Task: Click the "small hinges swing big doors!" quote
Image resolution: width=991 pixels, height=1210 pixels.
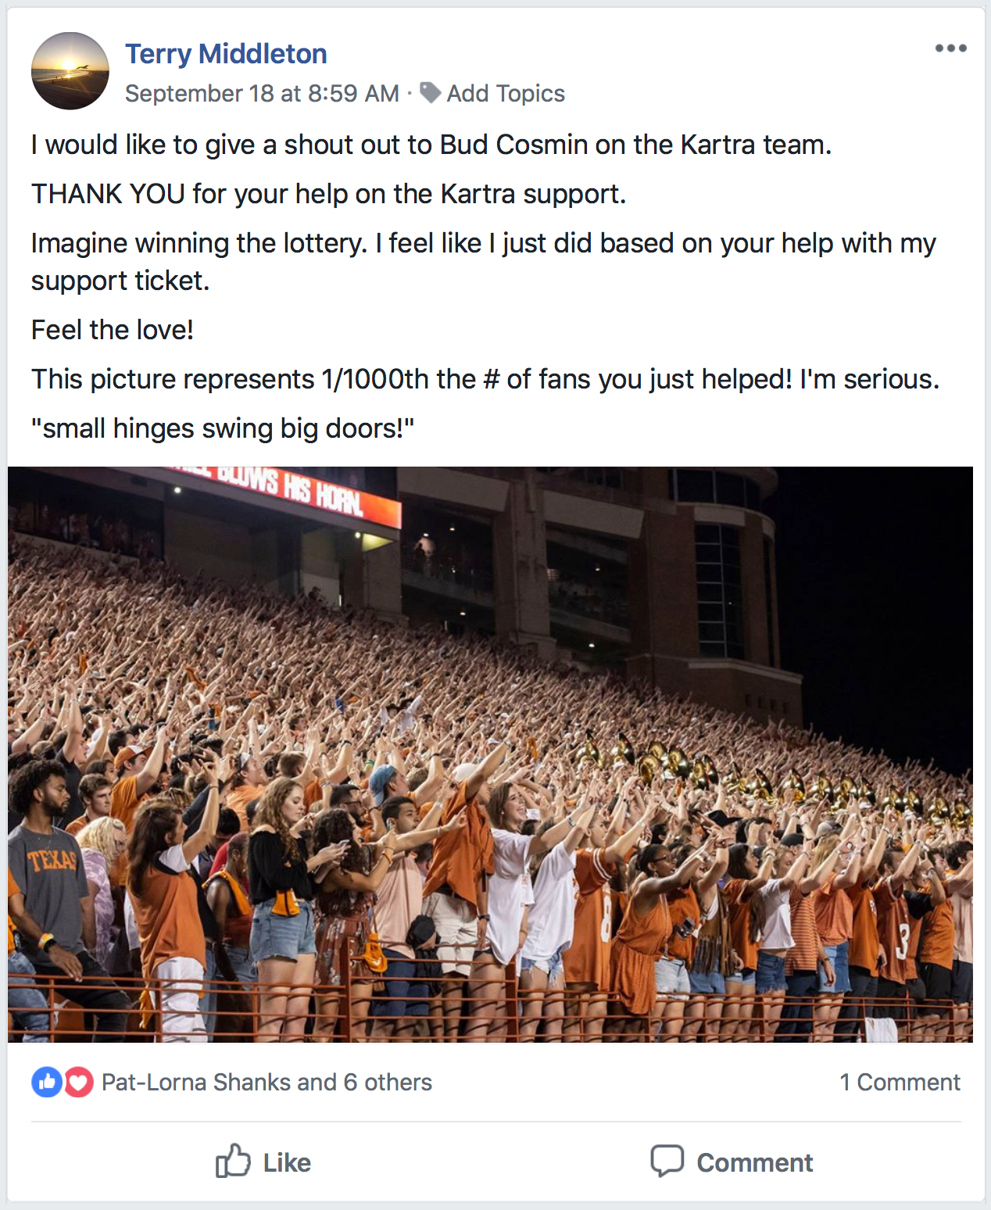Action: point(223,428)
